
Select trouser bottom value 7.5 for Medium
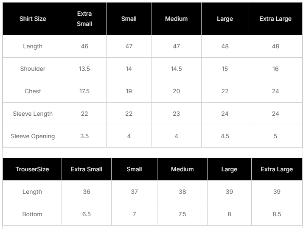pos(182,214)
